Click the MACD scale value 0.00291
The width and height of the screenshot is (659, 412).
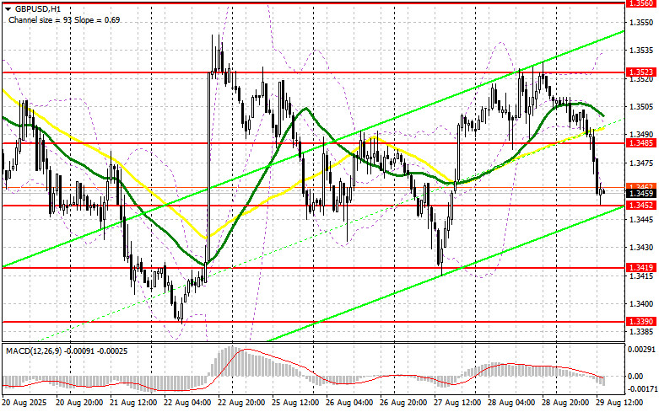640,349
